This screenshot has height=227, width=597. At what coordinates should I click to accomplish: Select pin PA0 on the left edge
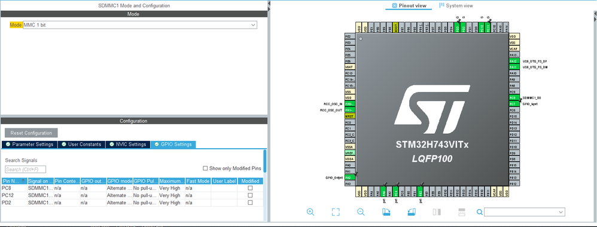(350, 165)
